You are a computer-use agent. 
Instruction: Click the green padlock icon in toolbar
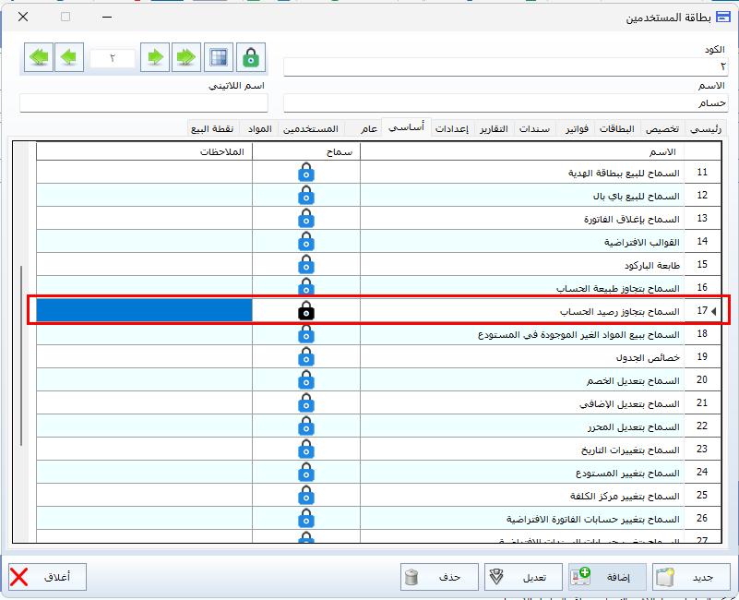[x=250, y=57]
